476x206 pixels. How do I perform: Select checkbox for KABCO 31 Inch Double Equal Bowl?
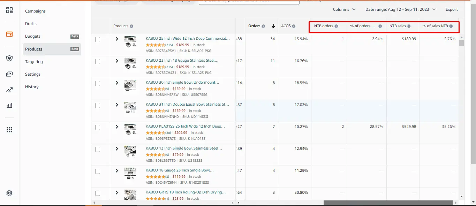(98, 105)
